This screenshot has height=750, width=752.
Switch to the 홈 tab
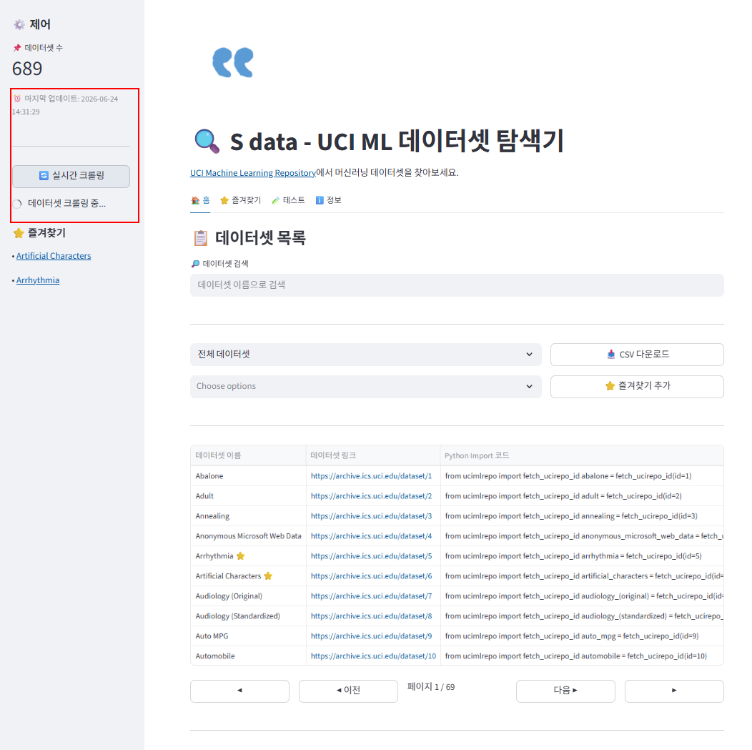click(200, 200)
